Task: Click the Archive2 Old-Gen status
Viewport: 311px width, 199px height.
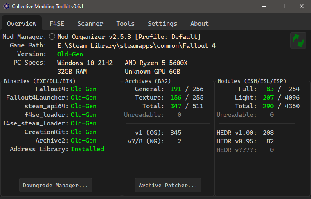Action: pyautogui.click(x=83, y=141)
